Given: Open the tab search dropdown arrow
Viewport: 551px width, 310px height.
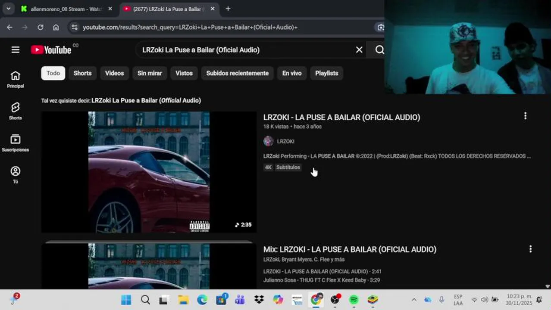Looking at the screenshot, I should 8,9.
